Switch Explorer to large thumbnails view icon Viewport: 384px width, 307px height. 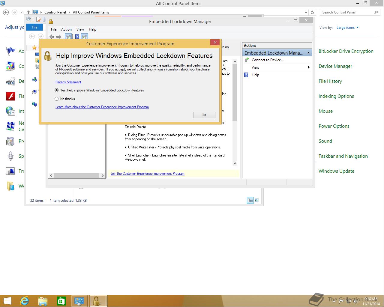[257, 201]
